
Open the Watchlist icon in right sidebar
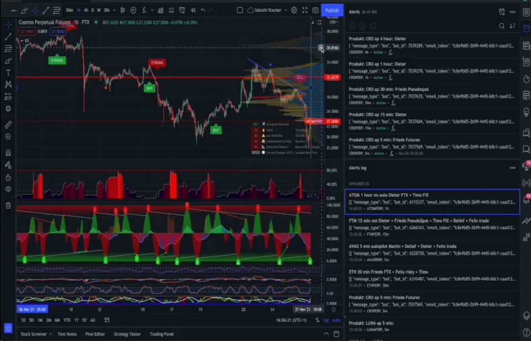pos(526,12)
